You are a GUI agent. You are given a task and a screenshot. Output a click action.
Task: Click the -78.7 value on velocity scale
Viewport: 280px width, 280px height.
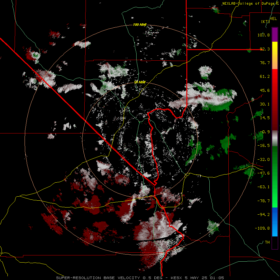264,201
